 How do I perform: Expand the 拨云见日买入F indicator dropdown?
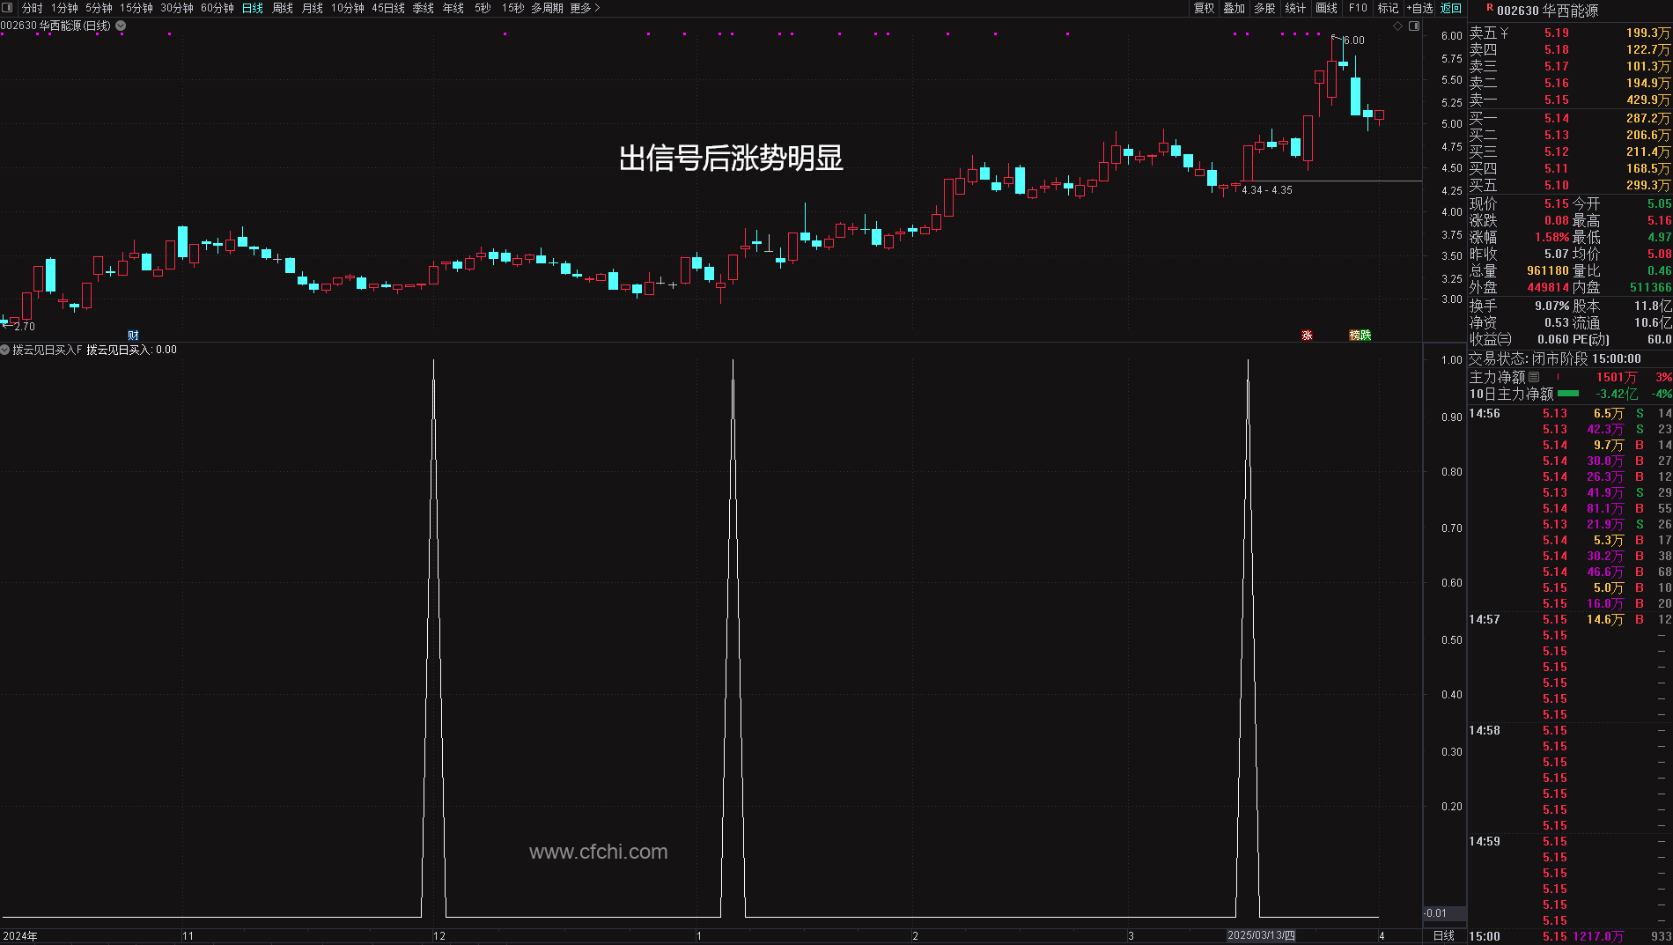[5, 350]
